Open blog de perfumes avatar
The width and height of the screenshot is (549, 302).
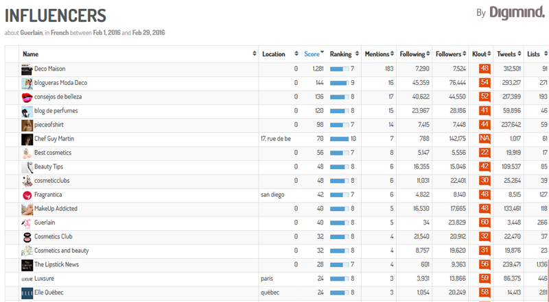27,112
